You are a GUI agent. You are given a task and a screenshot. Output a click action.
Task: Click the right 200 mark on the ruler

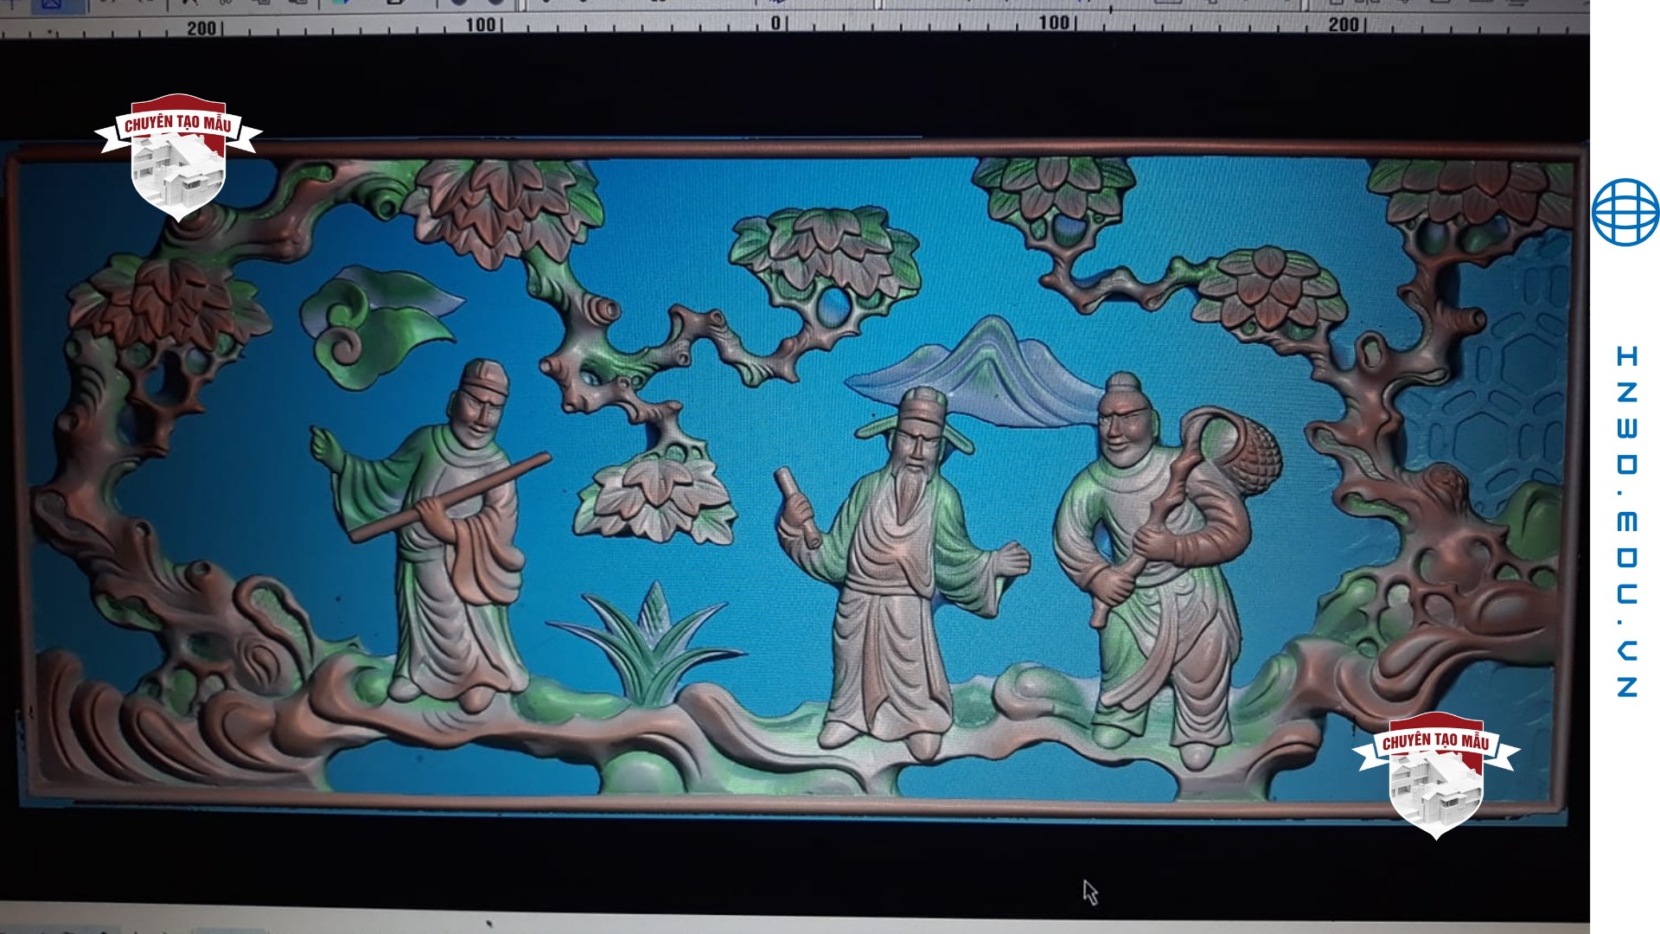[1344, 24]
